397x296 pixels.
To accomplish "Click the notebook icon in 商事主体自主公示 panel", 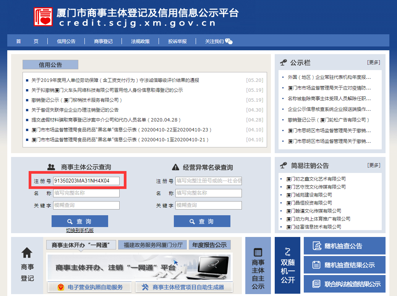I will (258, 251).
